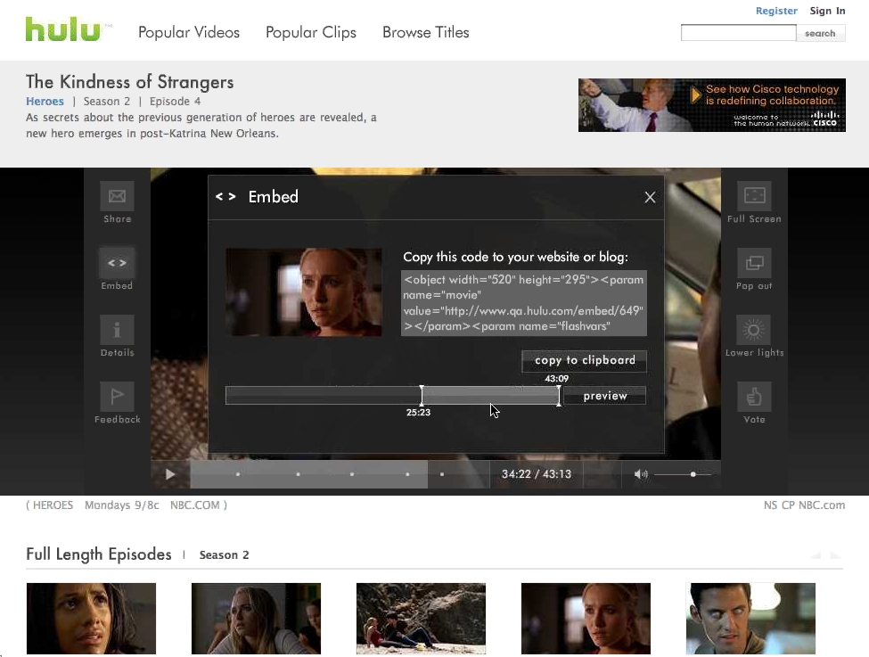Click the 34:22 / 43:13 time display
Screen dimensions: 869x657
(x=537, y=474)
